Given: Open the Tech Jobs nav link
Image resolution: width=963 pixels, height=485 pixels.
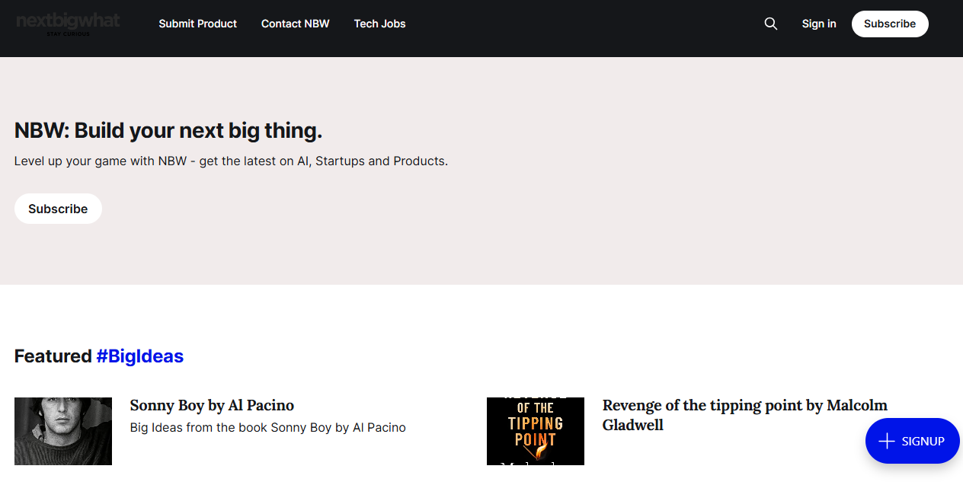Looking at the screenshot, I should coord(379,24).
